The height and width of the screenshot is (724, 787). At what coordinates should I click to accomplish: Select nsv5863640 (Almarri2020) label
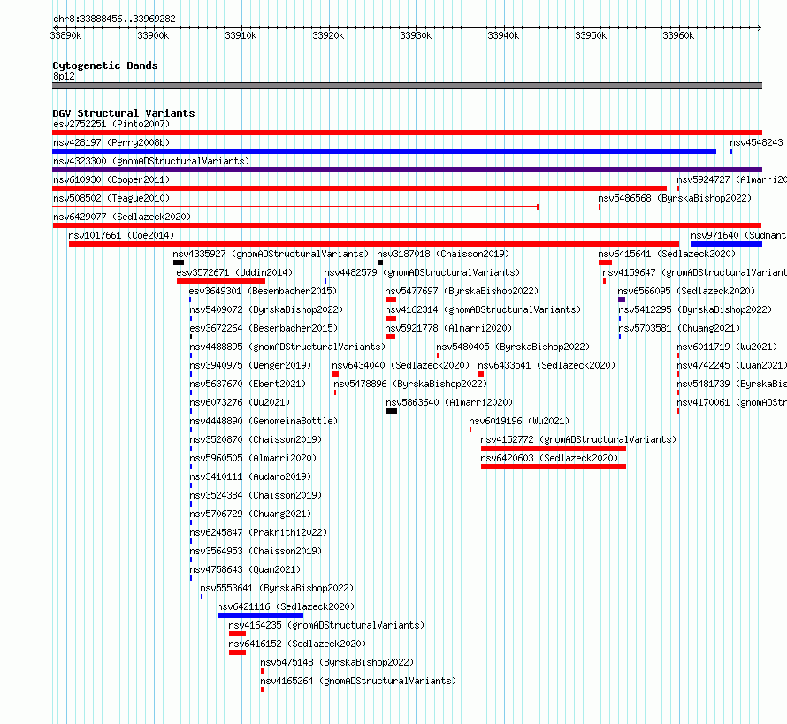(x=449, y=402)
